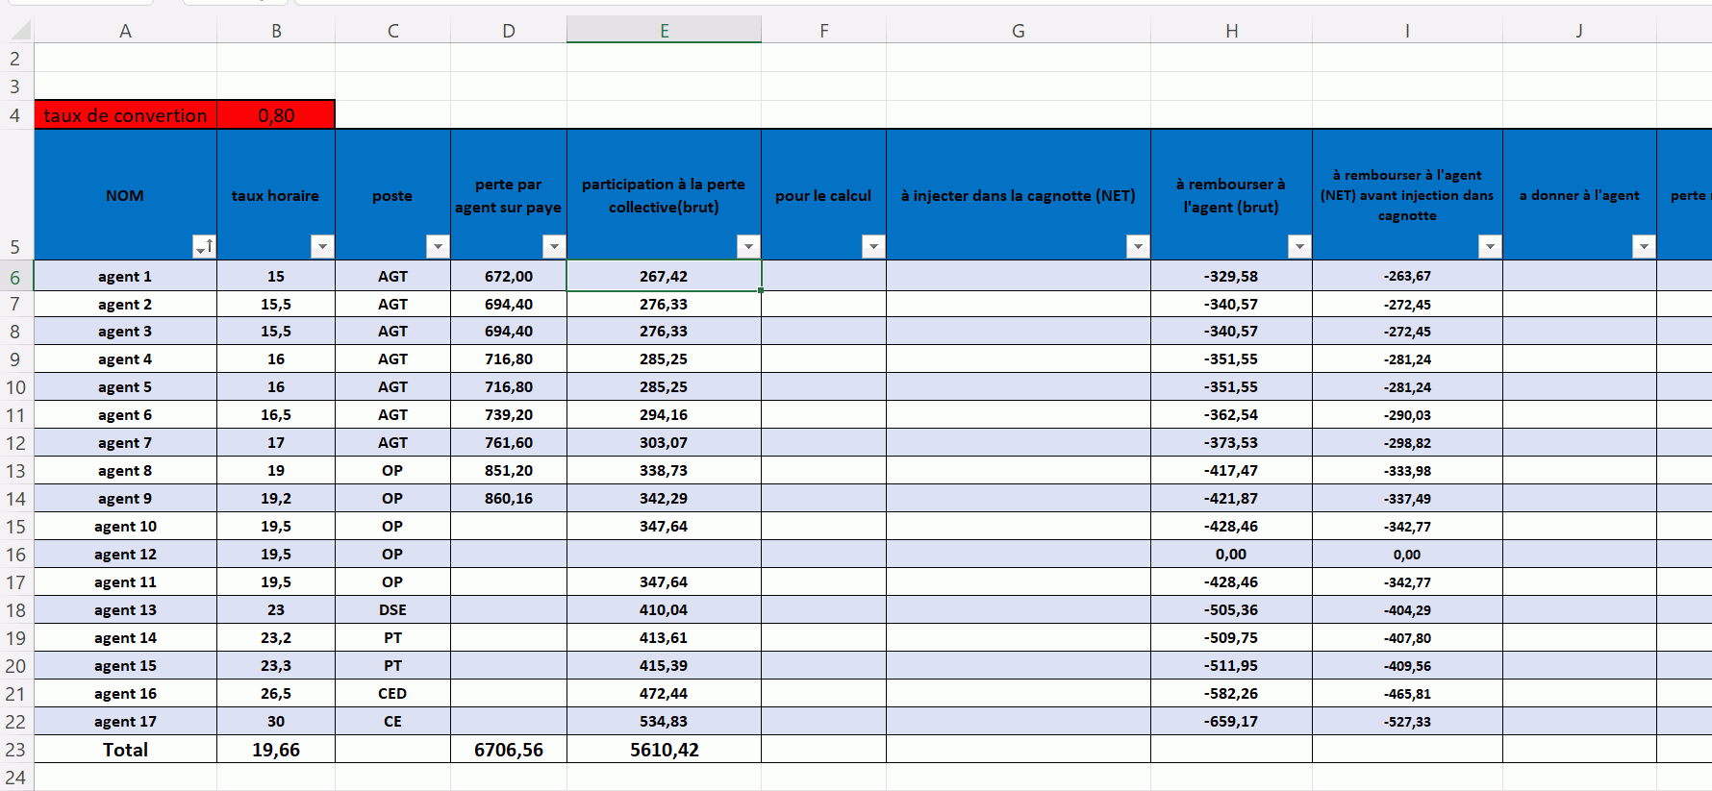
Task: Select row 23 header
Action: [x=15, y=750]
